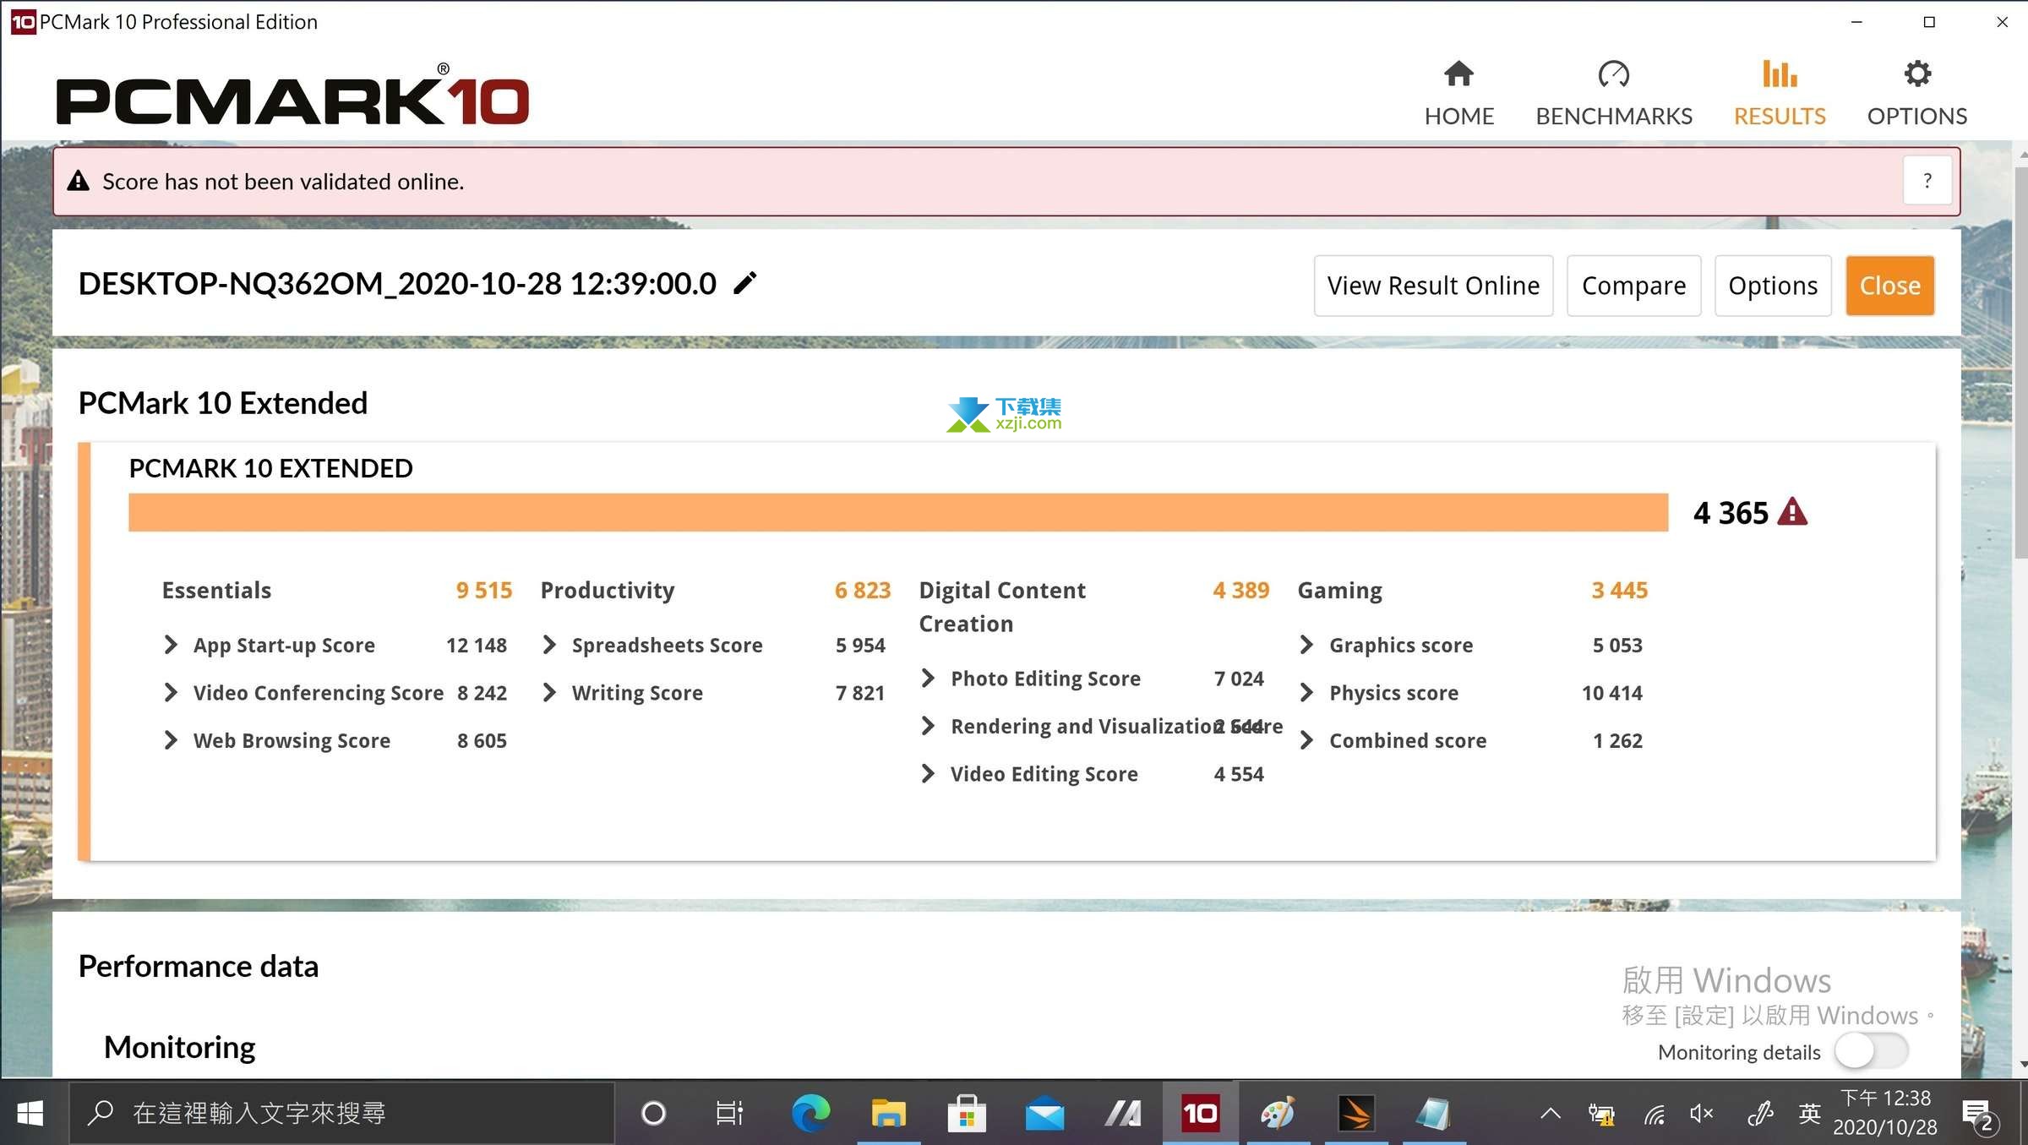Screen dimensions: 2028x1145
Task: Click the Gaming score 3 445
Action: click(x=1620, y=590)
